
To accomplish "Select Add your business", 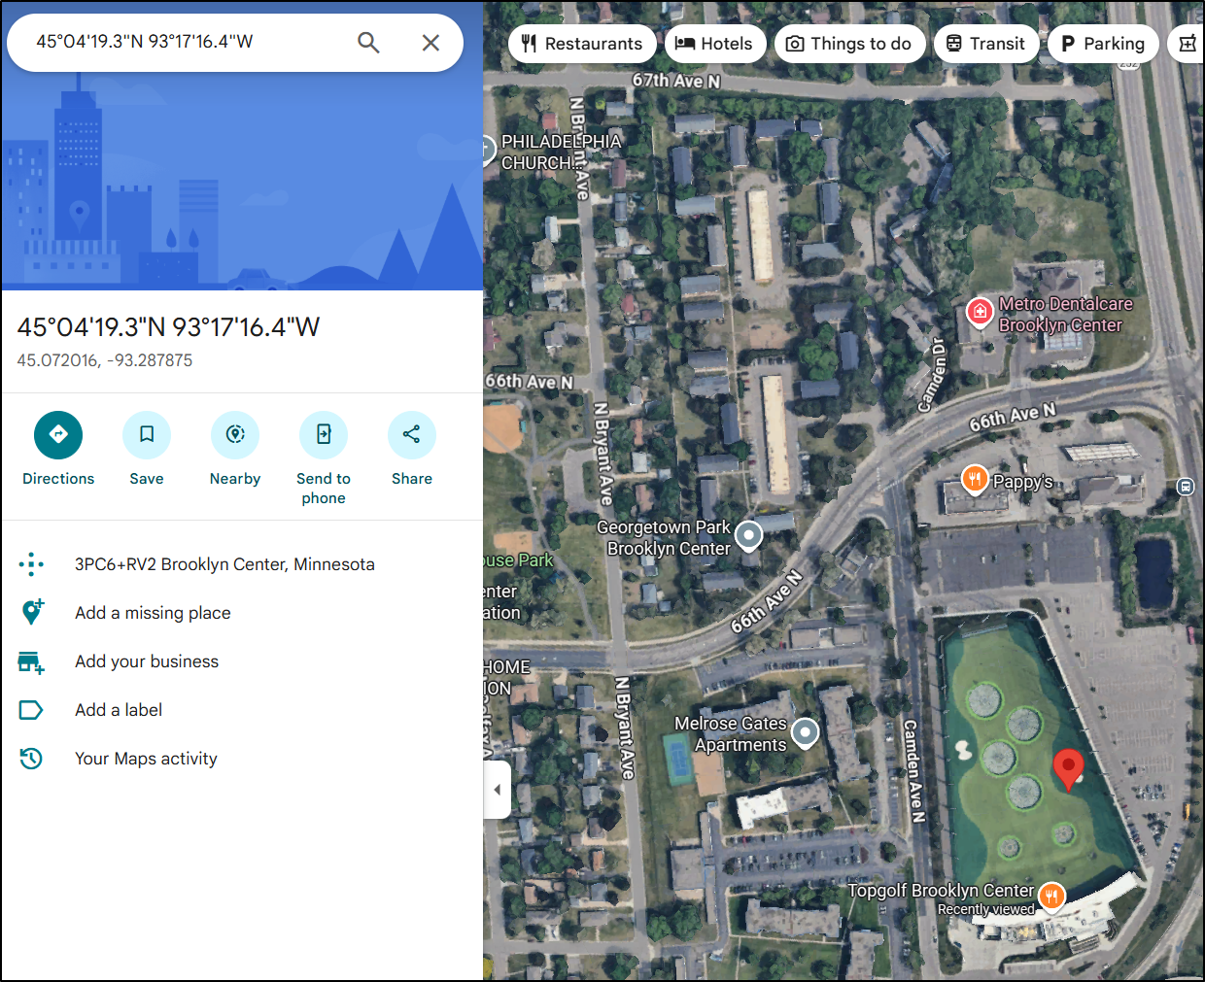I will pyautogui.click(x=147, y=661).
